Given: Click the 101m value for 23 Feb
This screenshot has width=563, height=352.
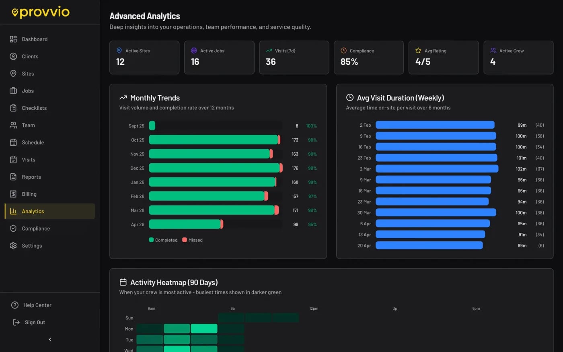Looking at the screenshot, I should coord(522,158).
